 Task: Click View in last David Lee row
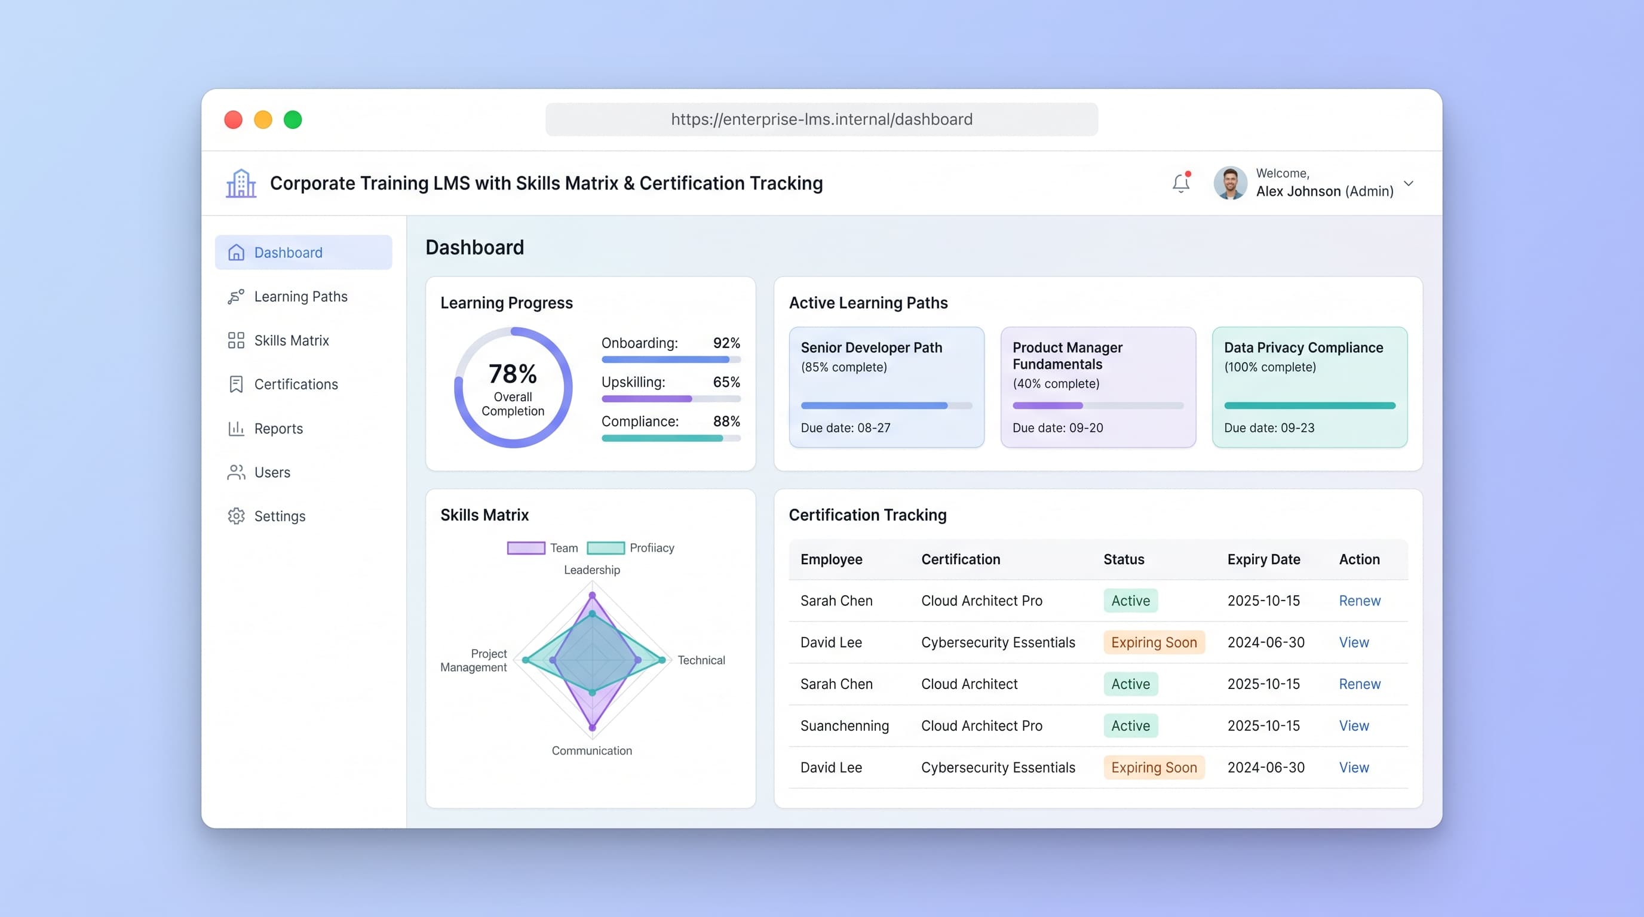(1354, 767)
